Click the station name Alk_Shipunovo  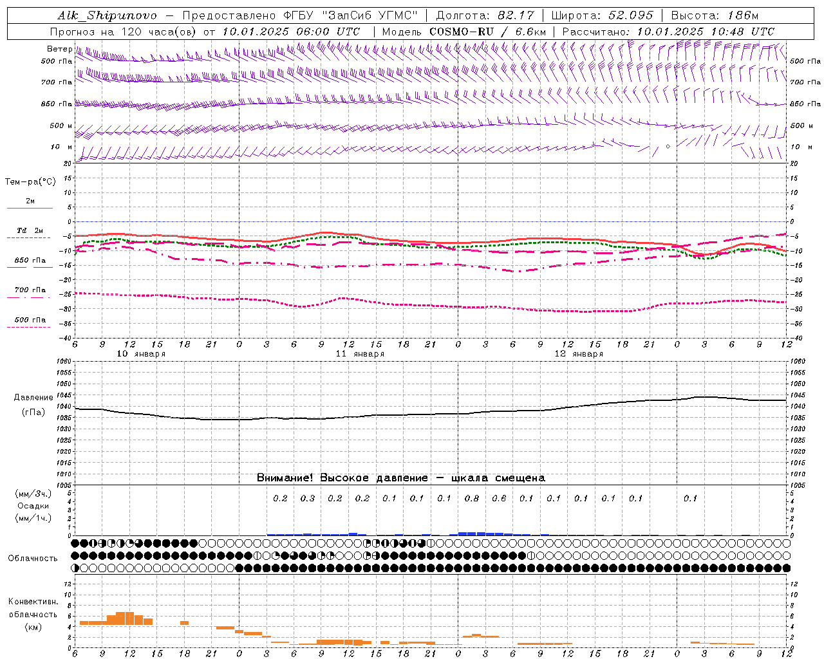click(x=107, y=15)
